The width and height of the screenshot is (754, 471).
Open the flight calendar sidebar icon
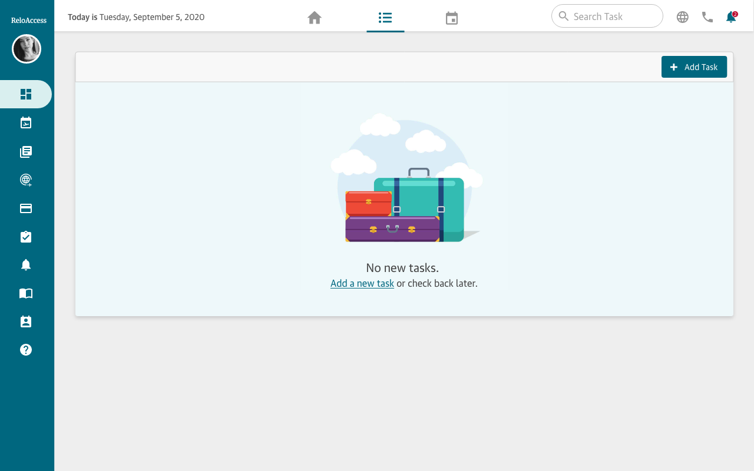[x=26, y=123]
